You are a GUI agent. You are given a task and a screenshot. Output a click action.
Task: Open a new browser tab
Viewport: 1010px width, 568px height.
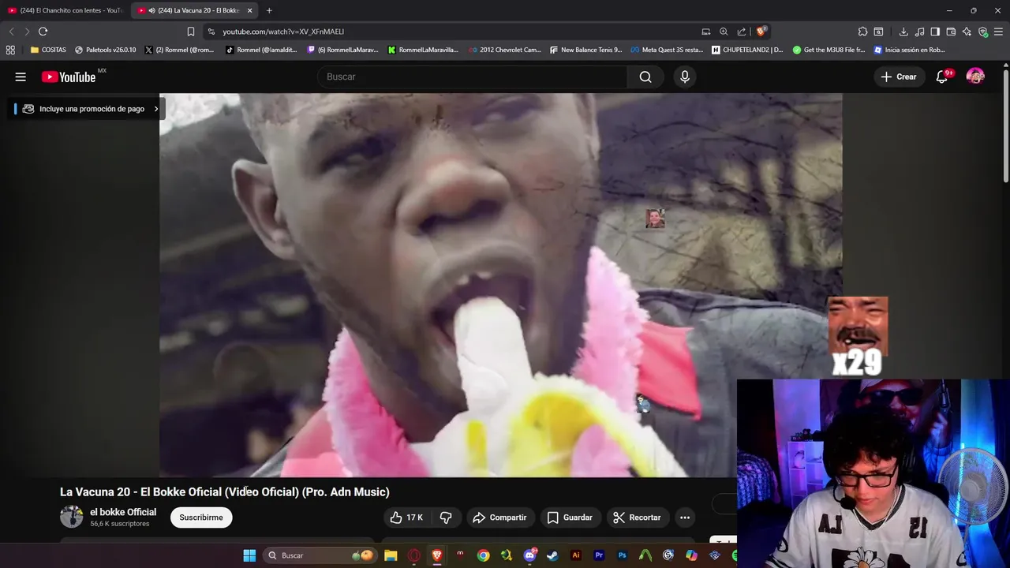click(x=269, y=10)
